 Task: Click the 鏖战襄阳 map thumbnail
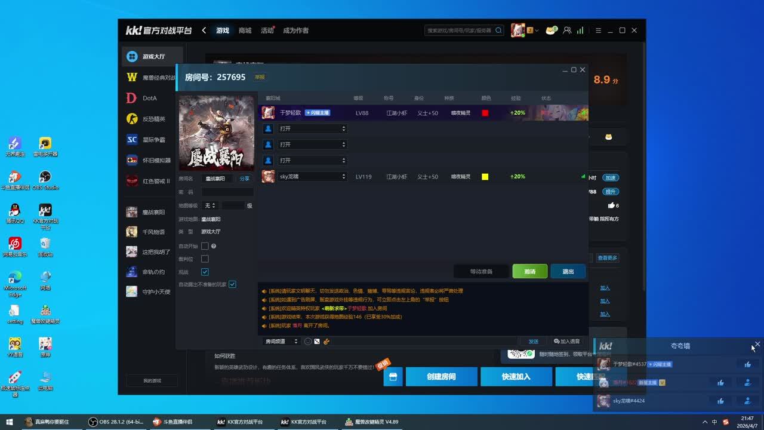pyautogui.click(x=217, y=133)
